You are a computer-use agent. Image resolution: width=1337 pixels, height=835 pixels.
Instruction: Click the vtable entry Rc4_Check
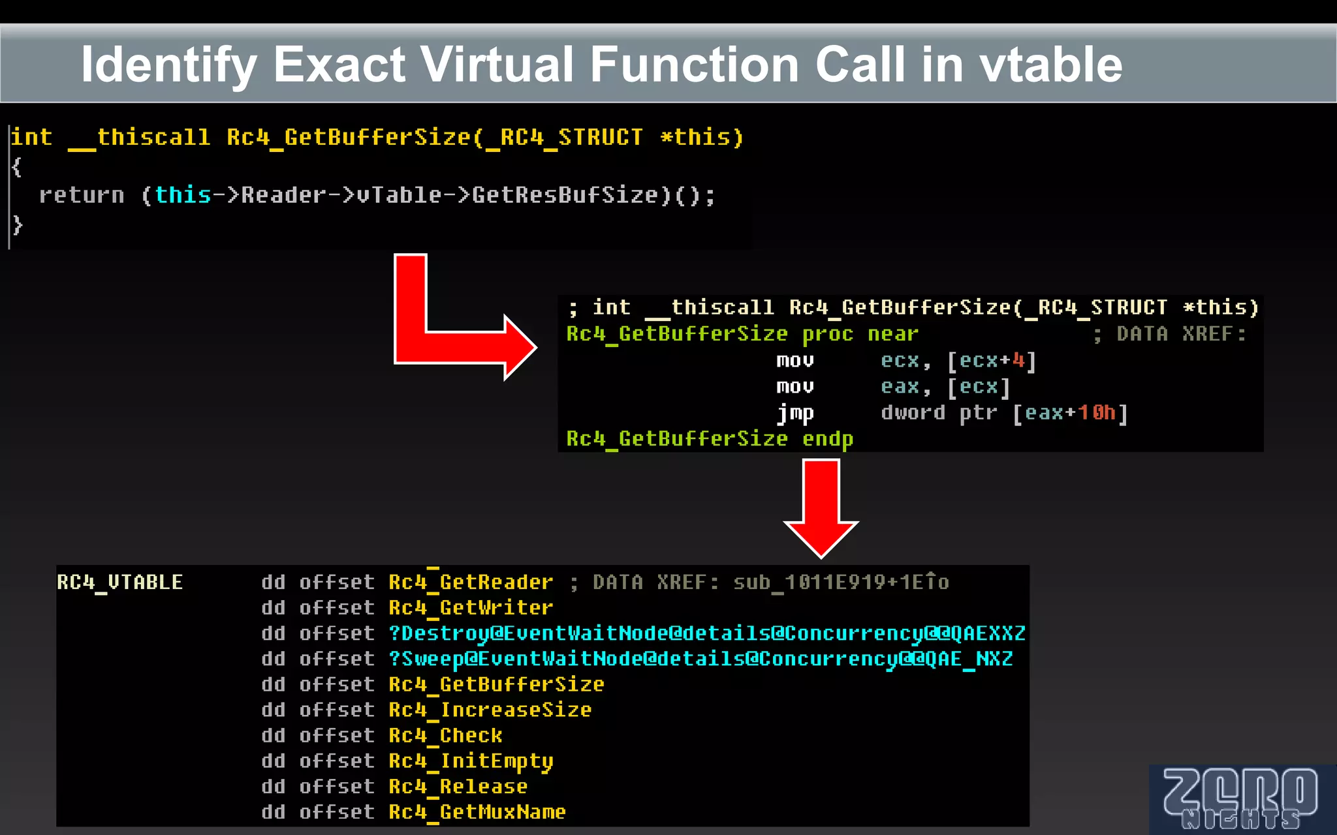445,735
